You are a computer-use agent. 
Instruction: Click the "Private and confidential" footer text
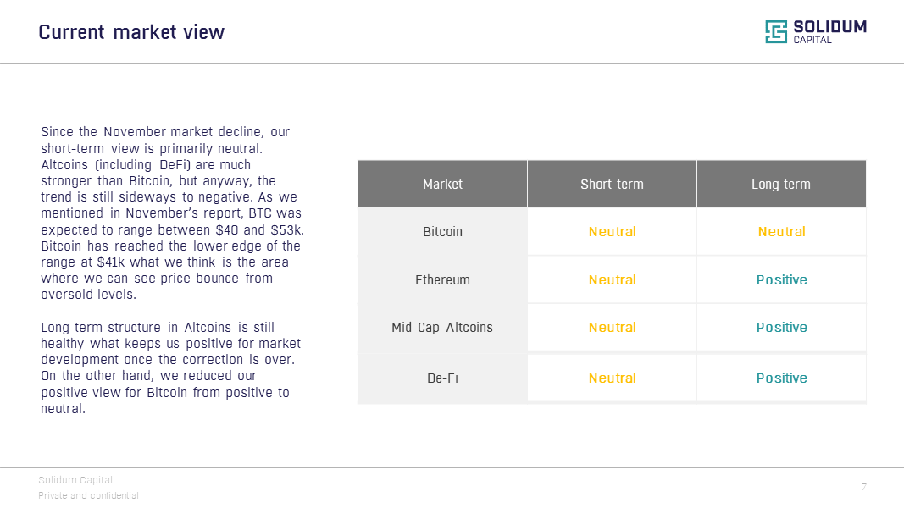pos(88,495)
